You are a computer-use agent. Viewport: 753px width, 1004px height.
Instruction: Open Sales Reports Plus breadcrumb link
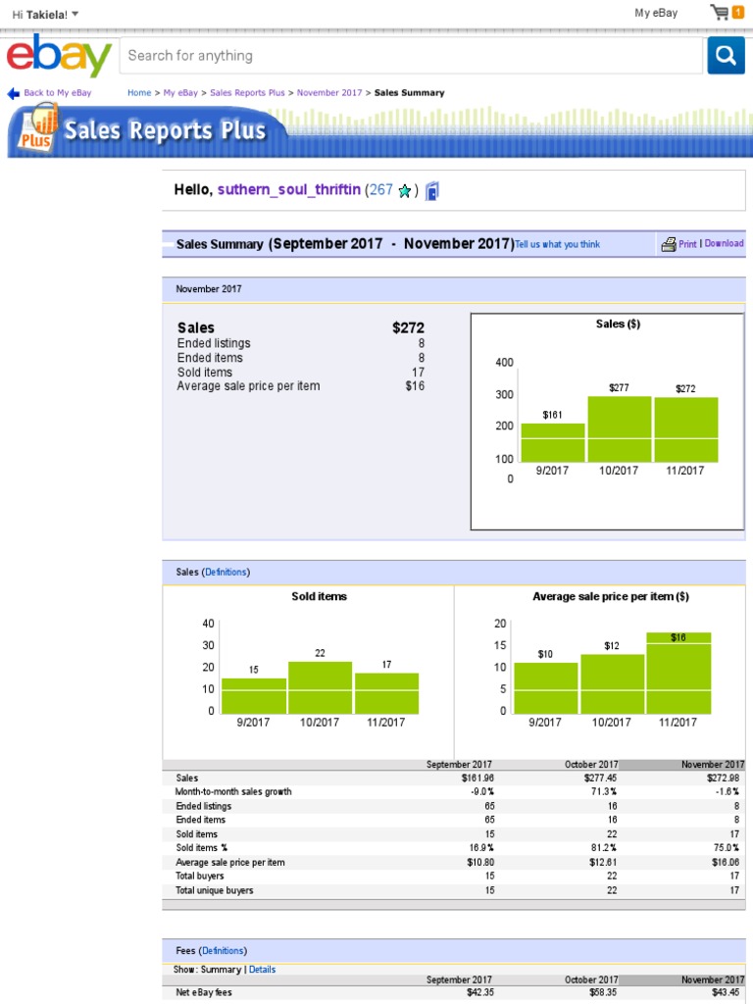click(247, 93)
